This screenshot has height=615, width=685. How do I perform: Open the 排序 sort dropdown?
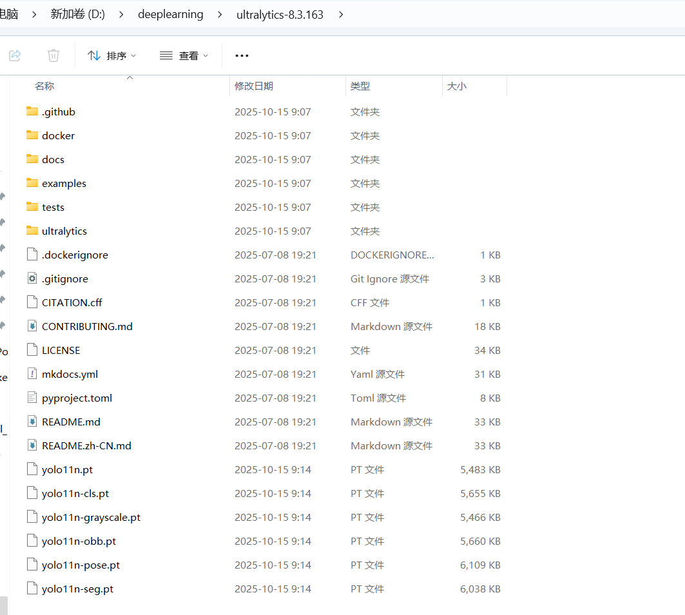112,56
